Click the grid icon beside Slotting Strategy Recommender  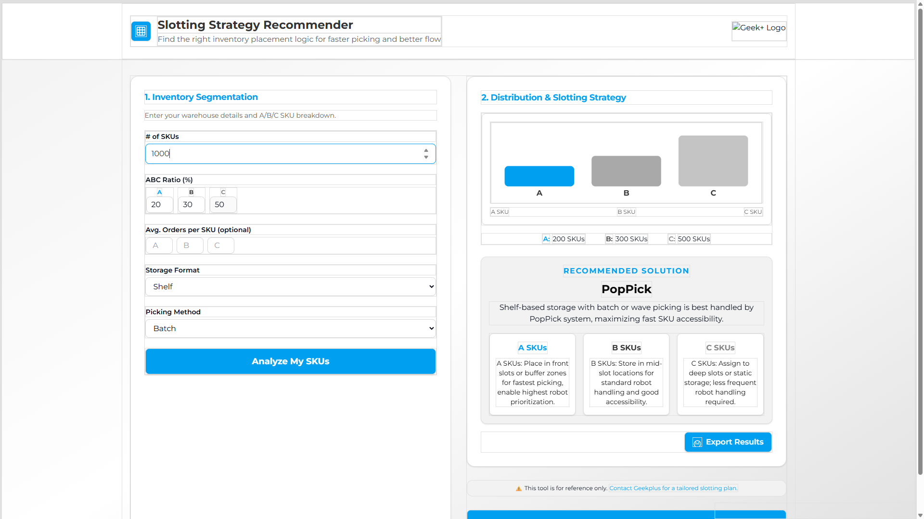(141, 31)
